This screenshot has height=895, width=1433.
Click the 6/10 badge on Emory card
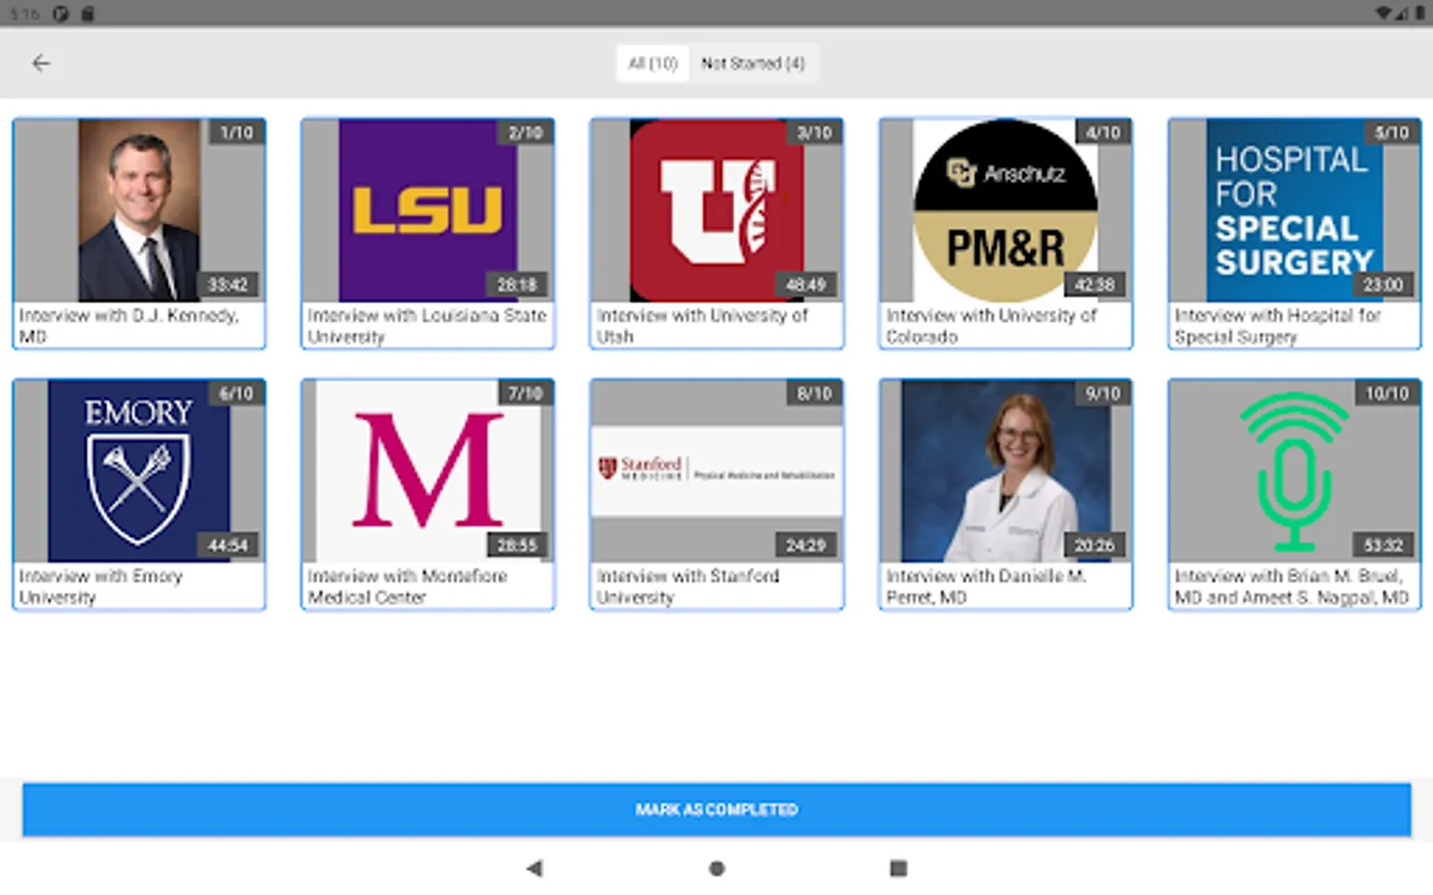237,394
